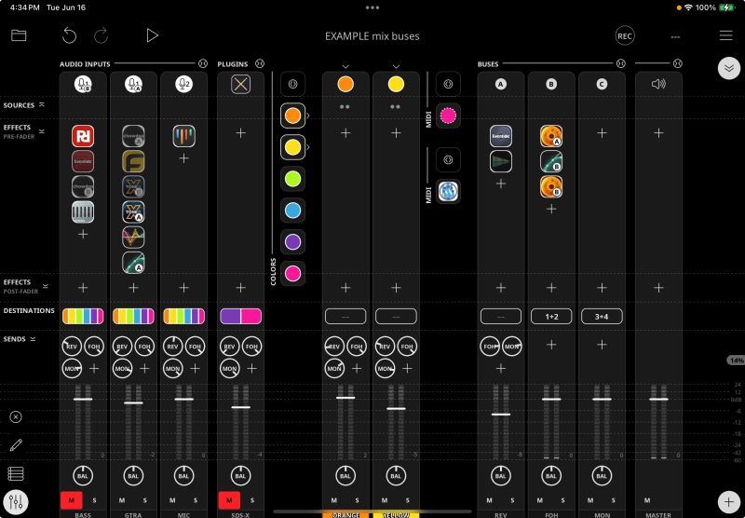
Task: Click the REC button
Action: coord(624,35)
